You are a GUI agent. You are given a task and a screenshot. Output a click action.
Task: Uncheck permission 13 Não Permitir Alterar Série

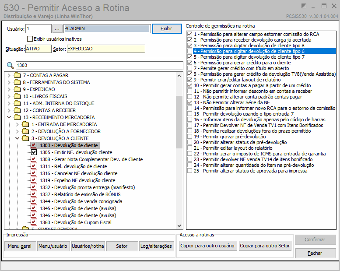190,102
